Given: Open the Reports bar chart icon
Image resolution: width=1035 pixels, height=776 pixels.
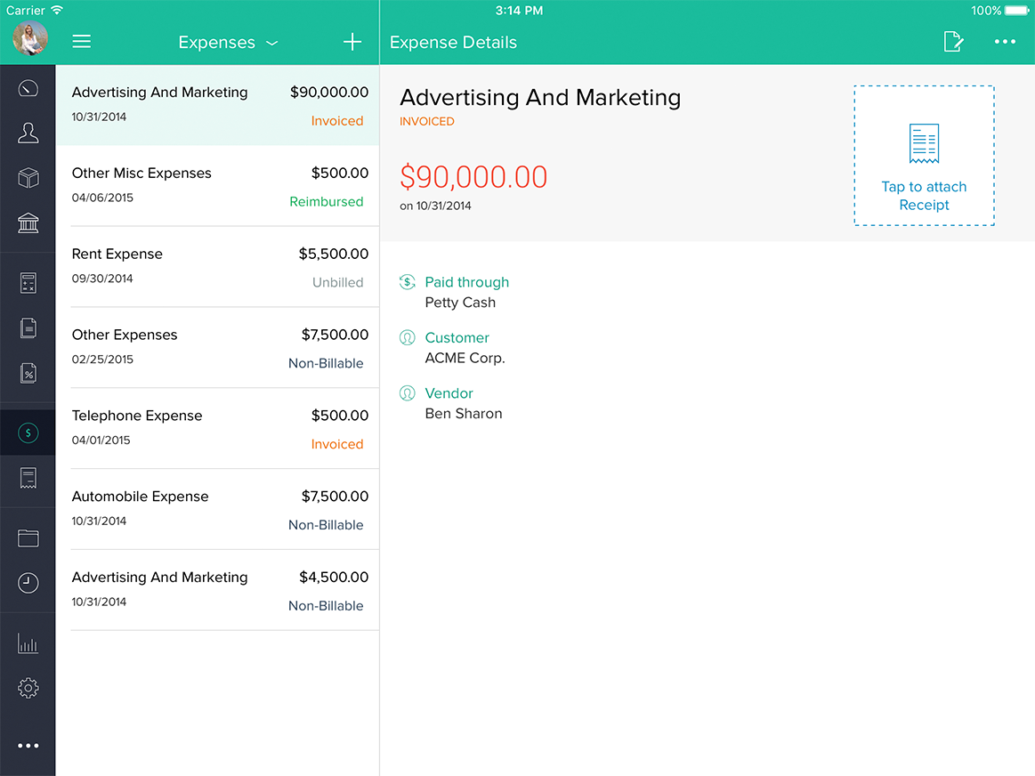Looking at the screenshot, I should 28,644.
